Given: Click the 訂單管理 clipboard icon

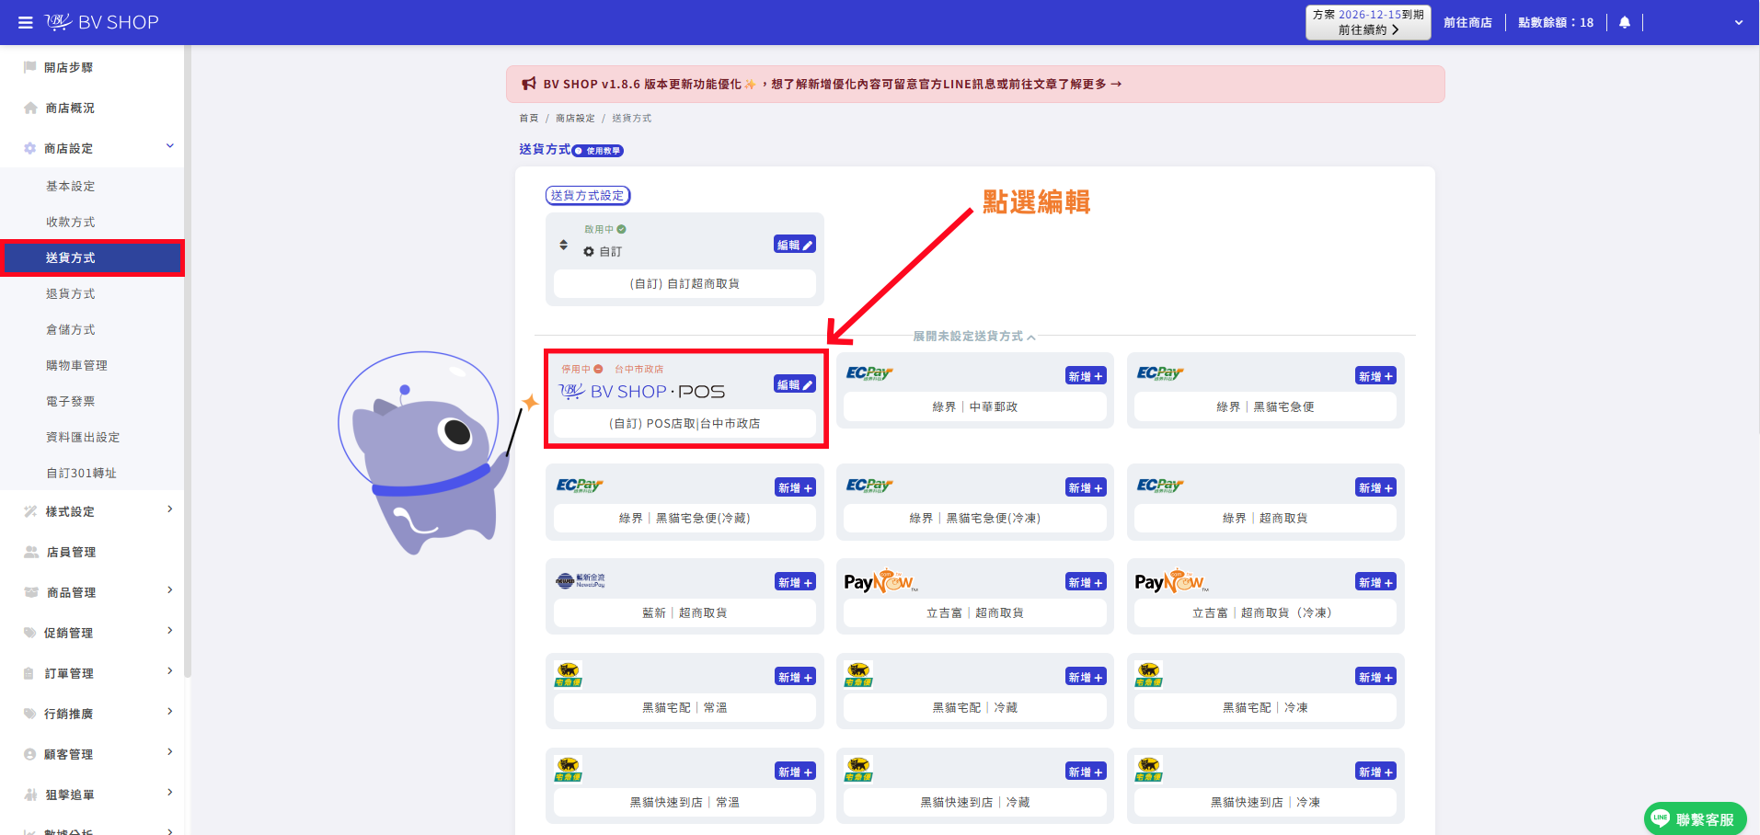Looking at the screenshot, I should point(29,673).
